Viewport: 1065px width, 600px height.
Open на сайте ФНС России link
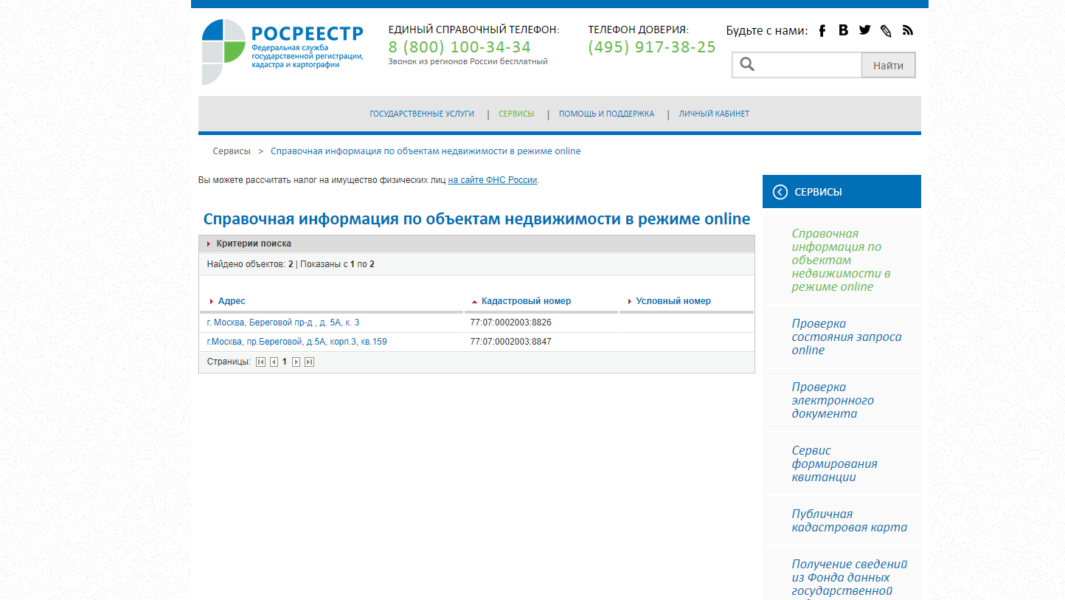(493, 180)
